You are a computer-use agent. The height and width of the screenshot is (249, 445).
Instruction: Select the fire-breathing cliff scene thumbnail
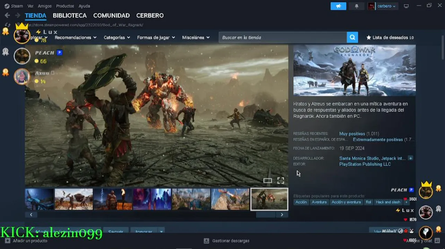230,199
